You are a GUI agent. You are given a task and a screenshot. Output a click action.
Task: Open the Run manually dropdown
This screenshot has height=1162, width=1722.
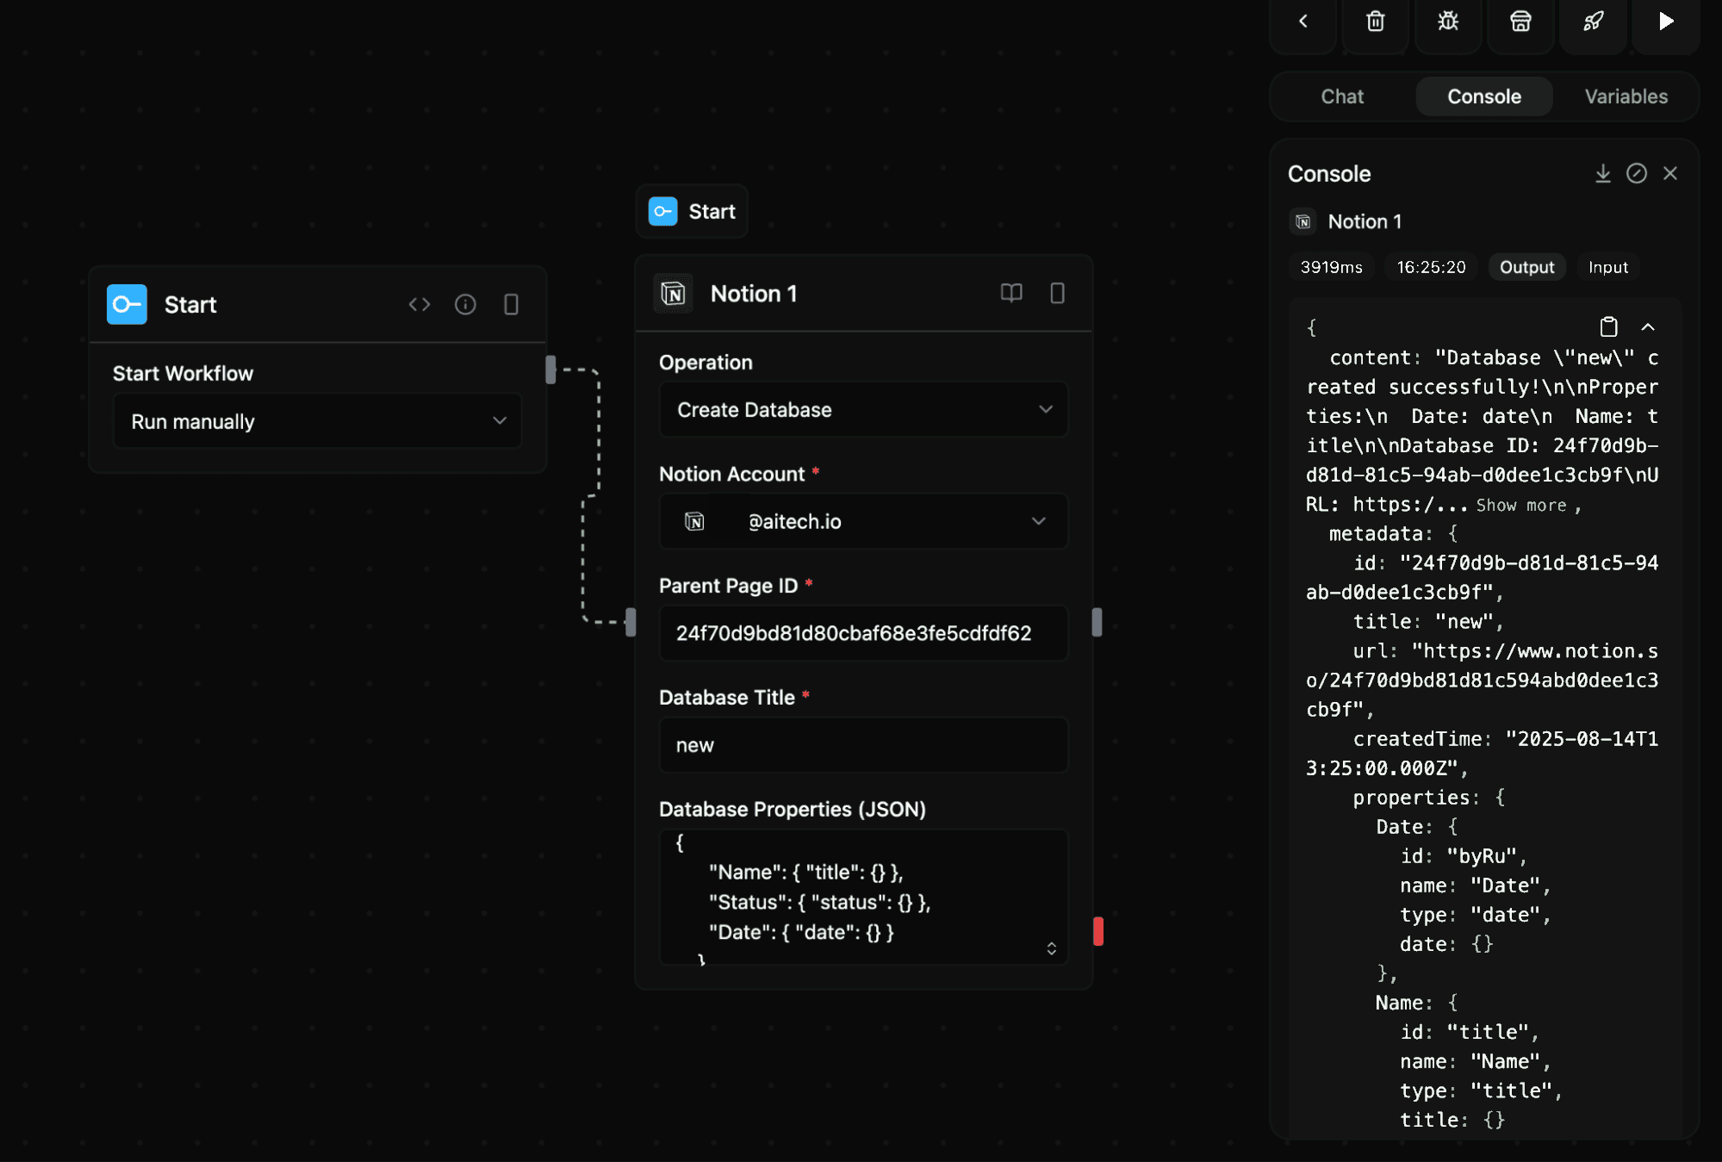pyautogui.click(x=317, y=421)
